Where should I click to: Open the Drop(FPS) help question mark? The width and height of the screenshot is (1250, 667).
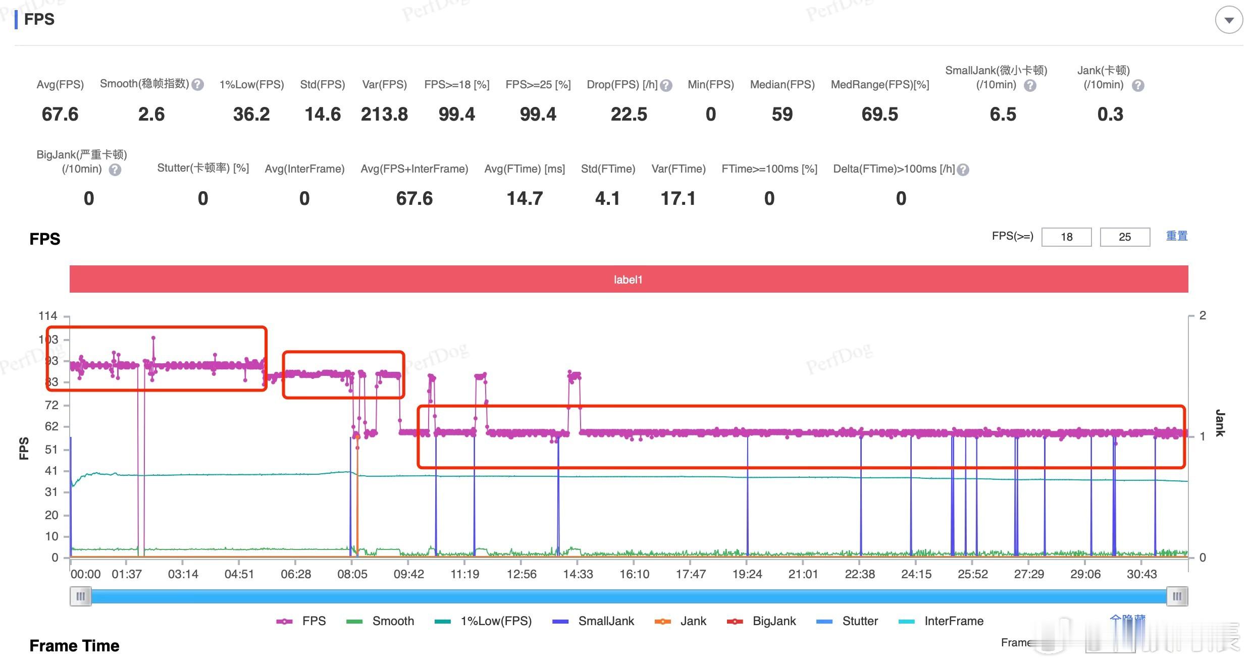click(x=666, y=85)
